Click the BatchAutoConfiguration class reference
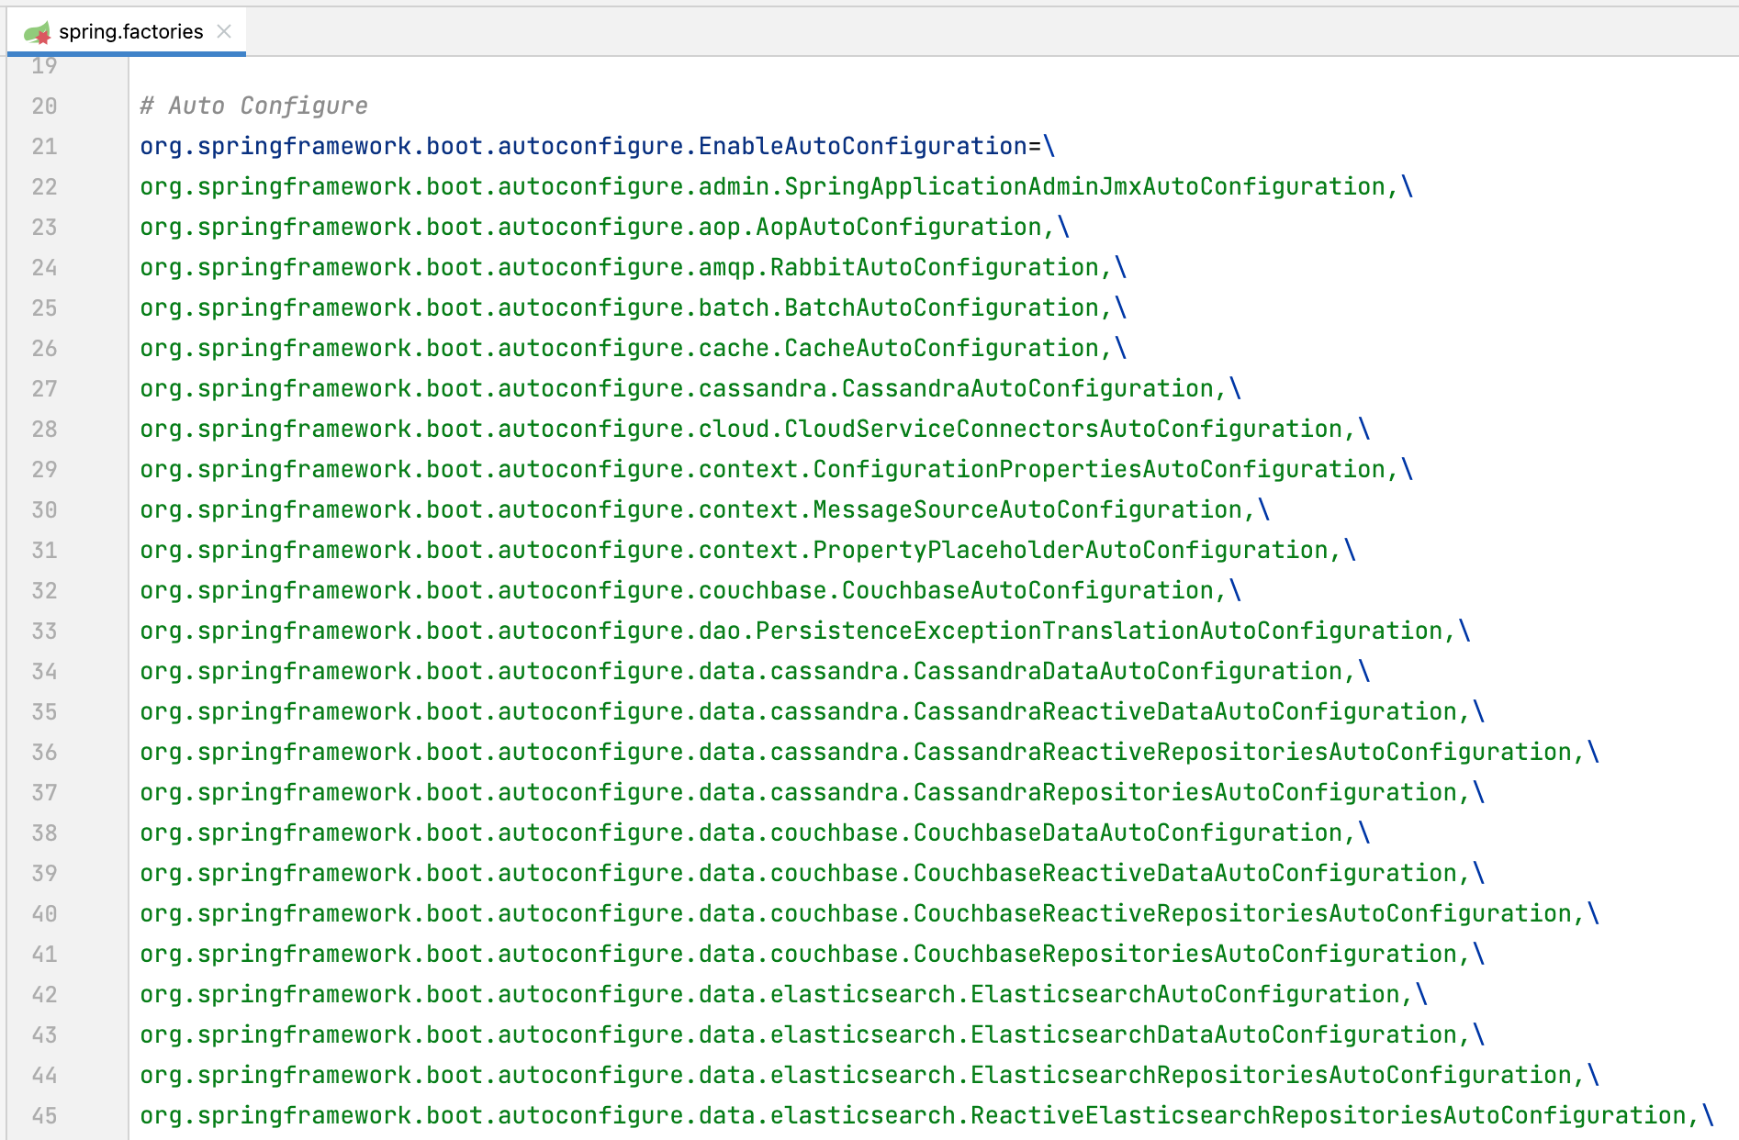The image size is (1739, 1140). pos(941,308)
